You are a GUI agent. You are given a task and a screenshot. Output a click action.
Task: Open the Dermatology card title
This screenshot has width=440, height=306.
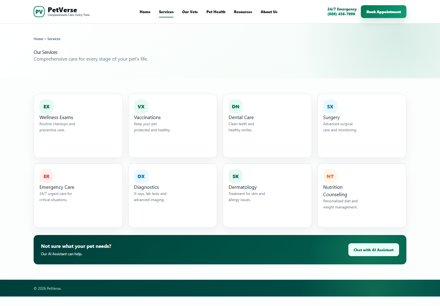(243, 187)
